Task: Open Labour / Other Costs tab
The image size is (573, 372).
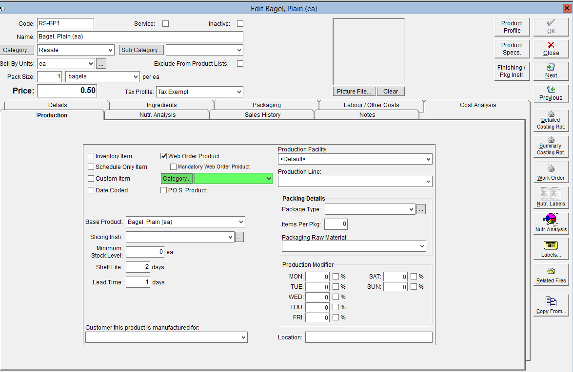Action: (x=371, y=105)
